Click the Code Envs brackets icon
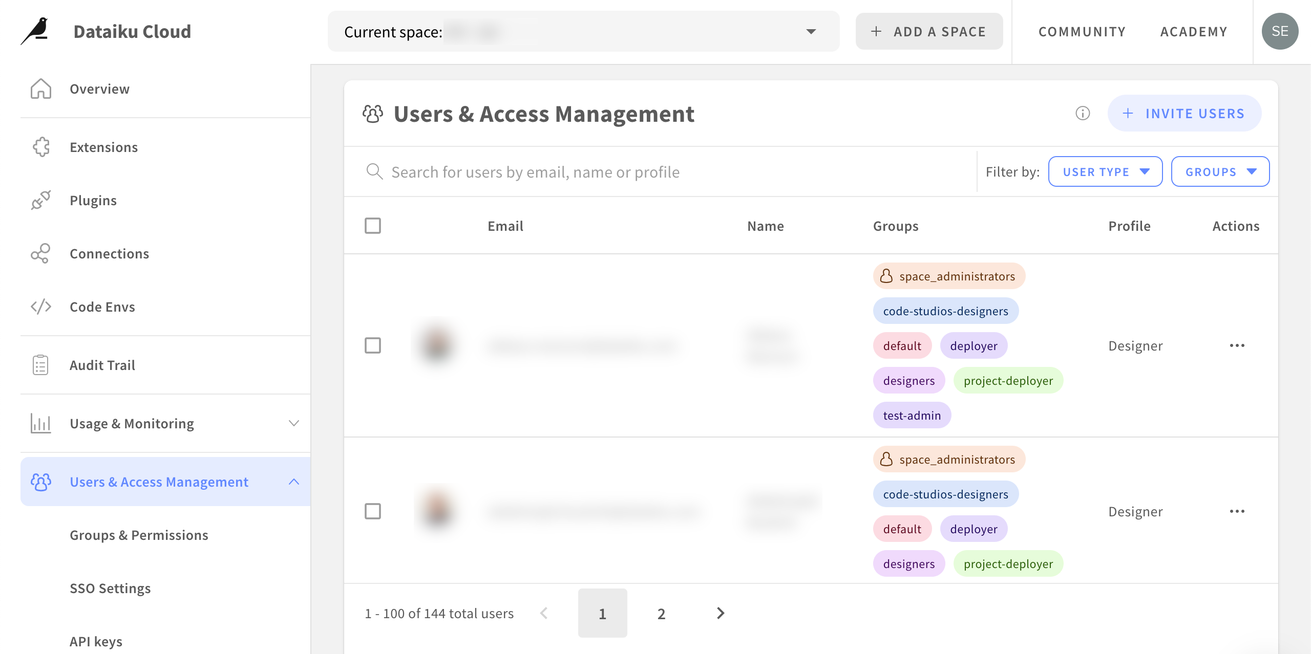Screen dimensions: 1311x654 41,307
